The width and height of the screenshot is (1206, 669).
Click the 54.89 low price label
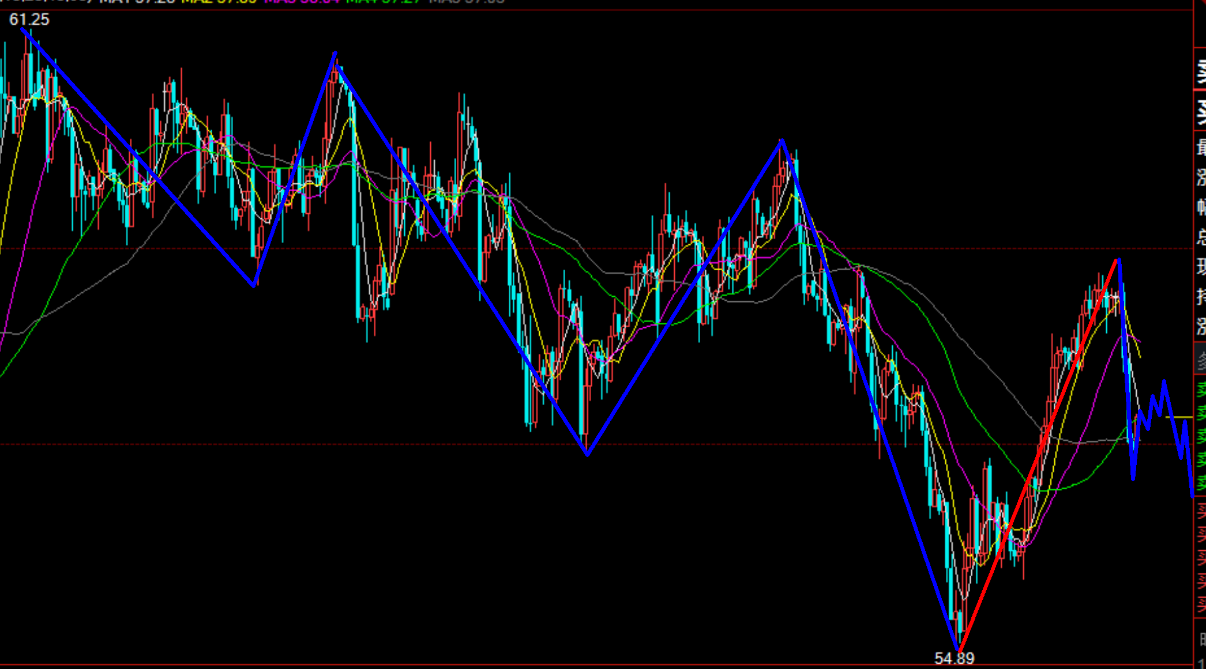pyautogui.click(x=954, y=658)
